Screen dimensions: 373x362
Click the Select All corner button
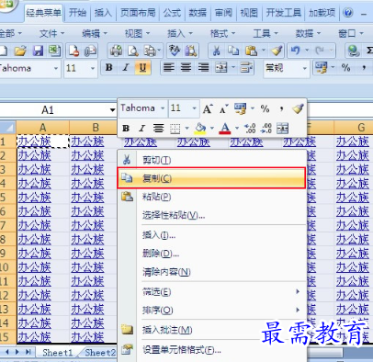point(8,128)
